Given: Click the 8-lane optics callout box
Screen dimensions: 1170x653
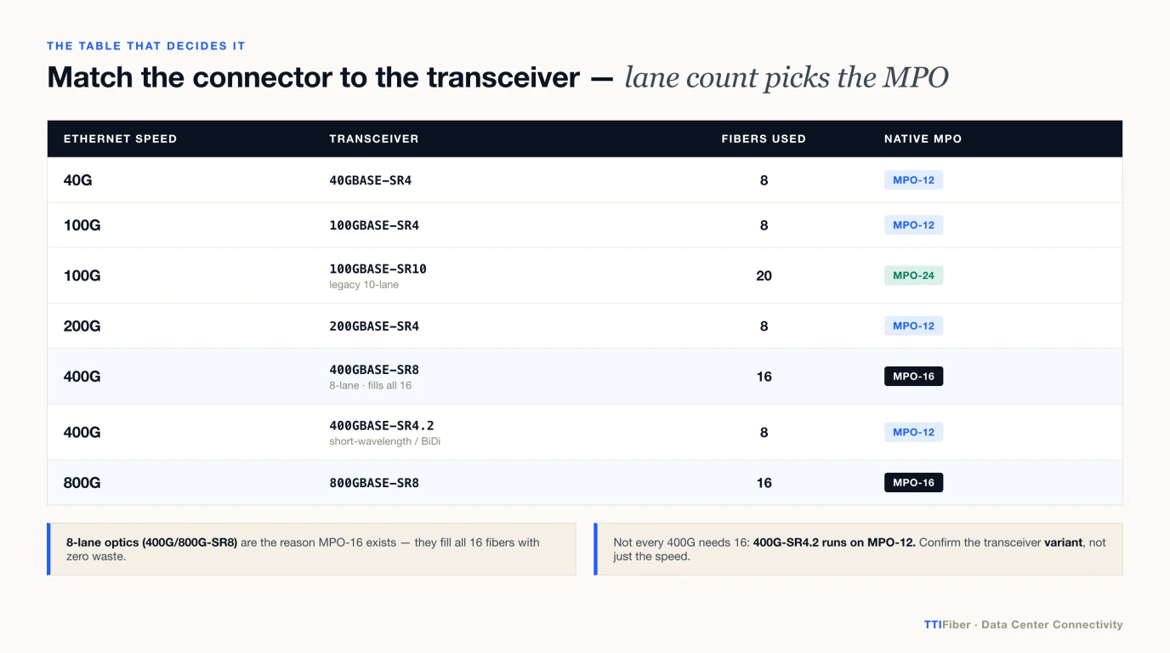Looking at the screenshot, I should (311, 549).
